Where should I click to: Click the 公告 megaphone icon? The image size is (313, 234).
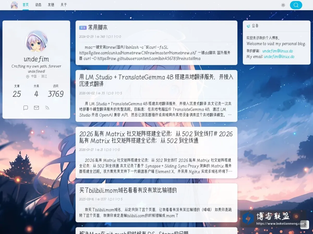coord(248,26)
